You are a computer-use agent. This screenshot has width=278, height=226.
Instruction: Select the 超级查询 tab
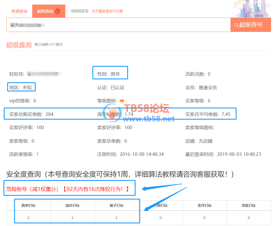pyautogui.click(x=45, y=11)
